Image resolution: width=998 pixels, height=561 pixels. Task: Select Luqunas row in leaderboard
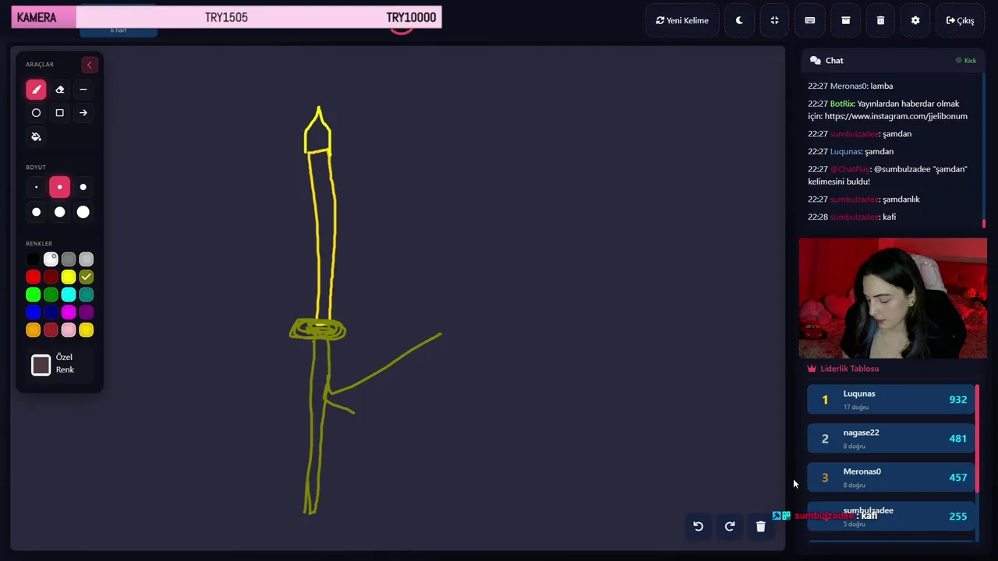click(890, 399)
